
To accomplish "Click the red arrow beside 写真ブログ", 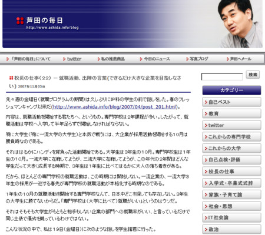I will pyautogui.click(x=187, y=59).
